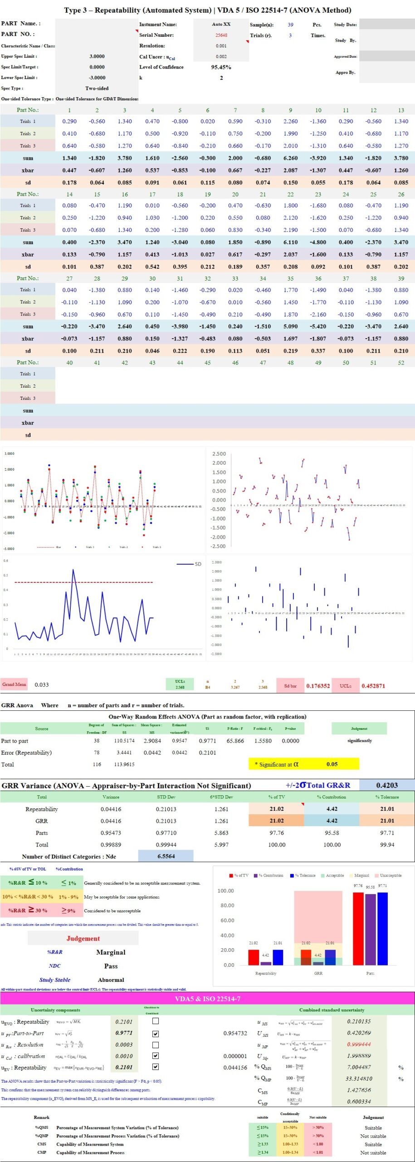Select the Number of Distinct Categories value 6.5564

click(166, 856)
